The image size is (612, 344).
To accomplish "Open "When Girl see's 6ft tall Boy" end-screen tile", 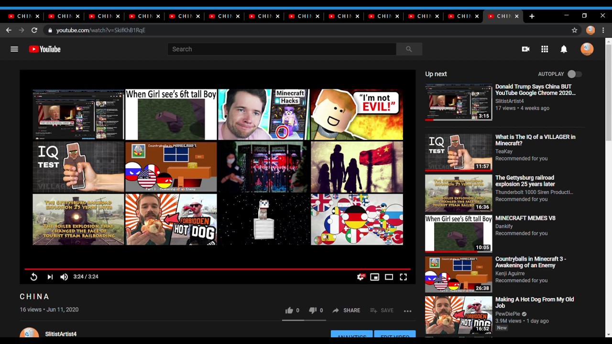I will (x=171, y=115).
